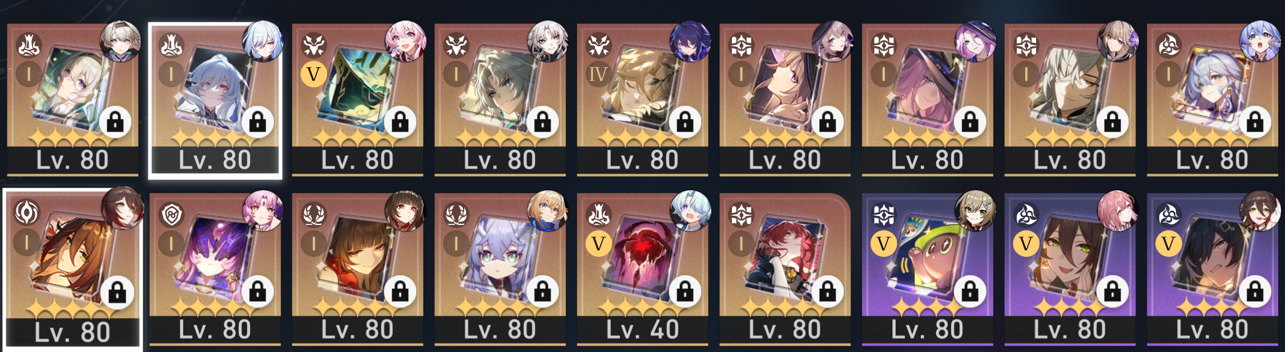Click the light-blue-haired avatar on the red Lv. 40 card
The width and height of the screenshot is (1285, 352).
point(690,211)
